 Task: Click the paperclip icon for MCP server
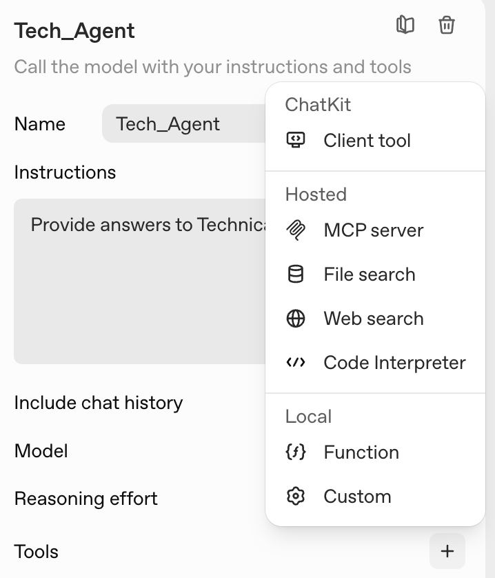click(x=296, y=230)
